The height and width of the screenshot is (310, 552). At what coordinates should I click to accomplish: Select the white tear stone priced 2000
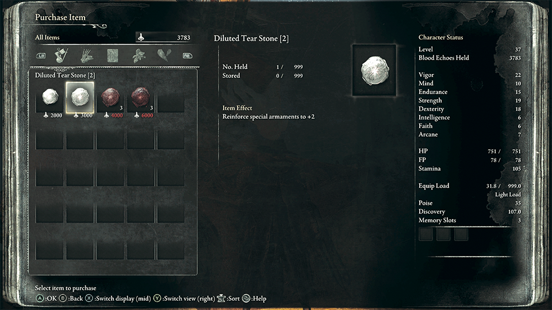click(49, 100)
